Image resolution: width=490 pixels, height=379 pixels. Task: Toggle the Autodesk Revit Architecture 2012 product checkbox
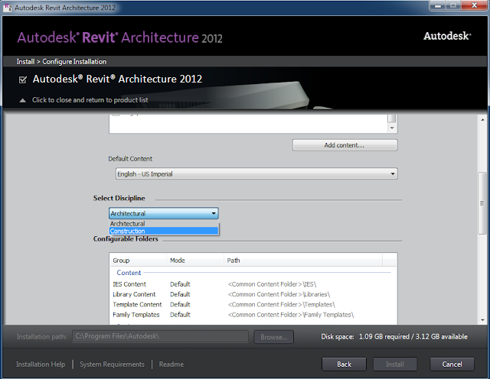pyautogui.click(x=23, y=80)
